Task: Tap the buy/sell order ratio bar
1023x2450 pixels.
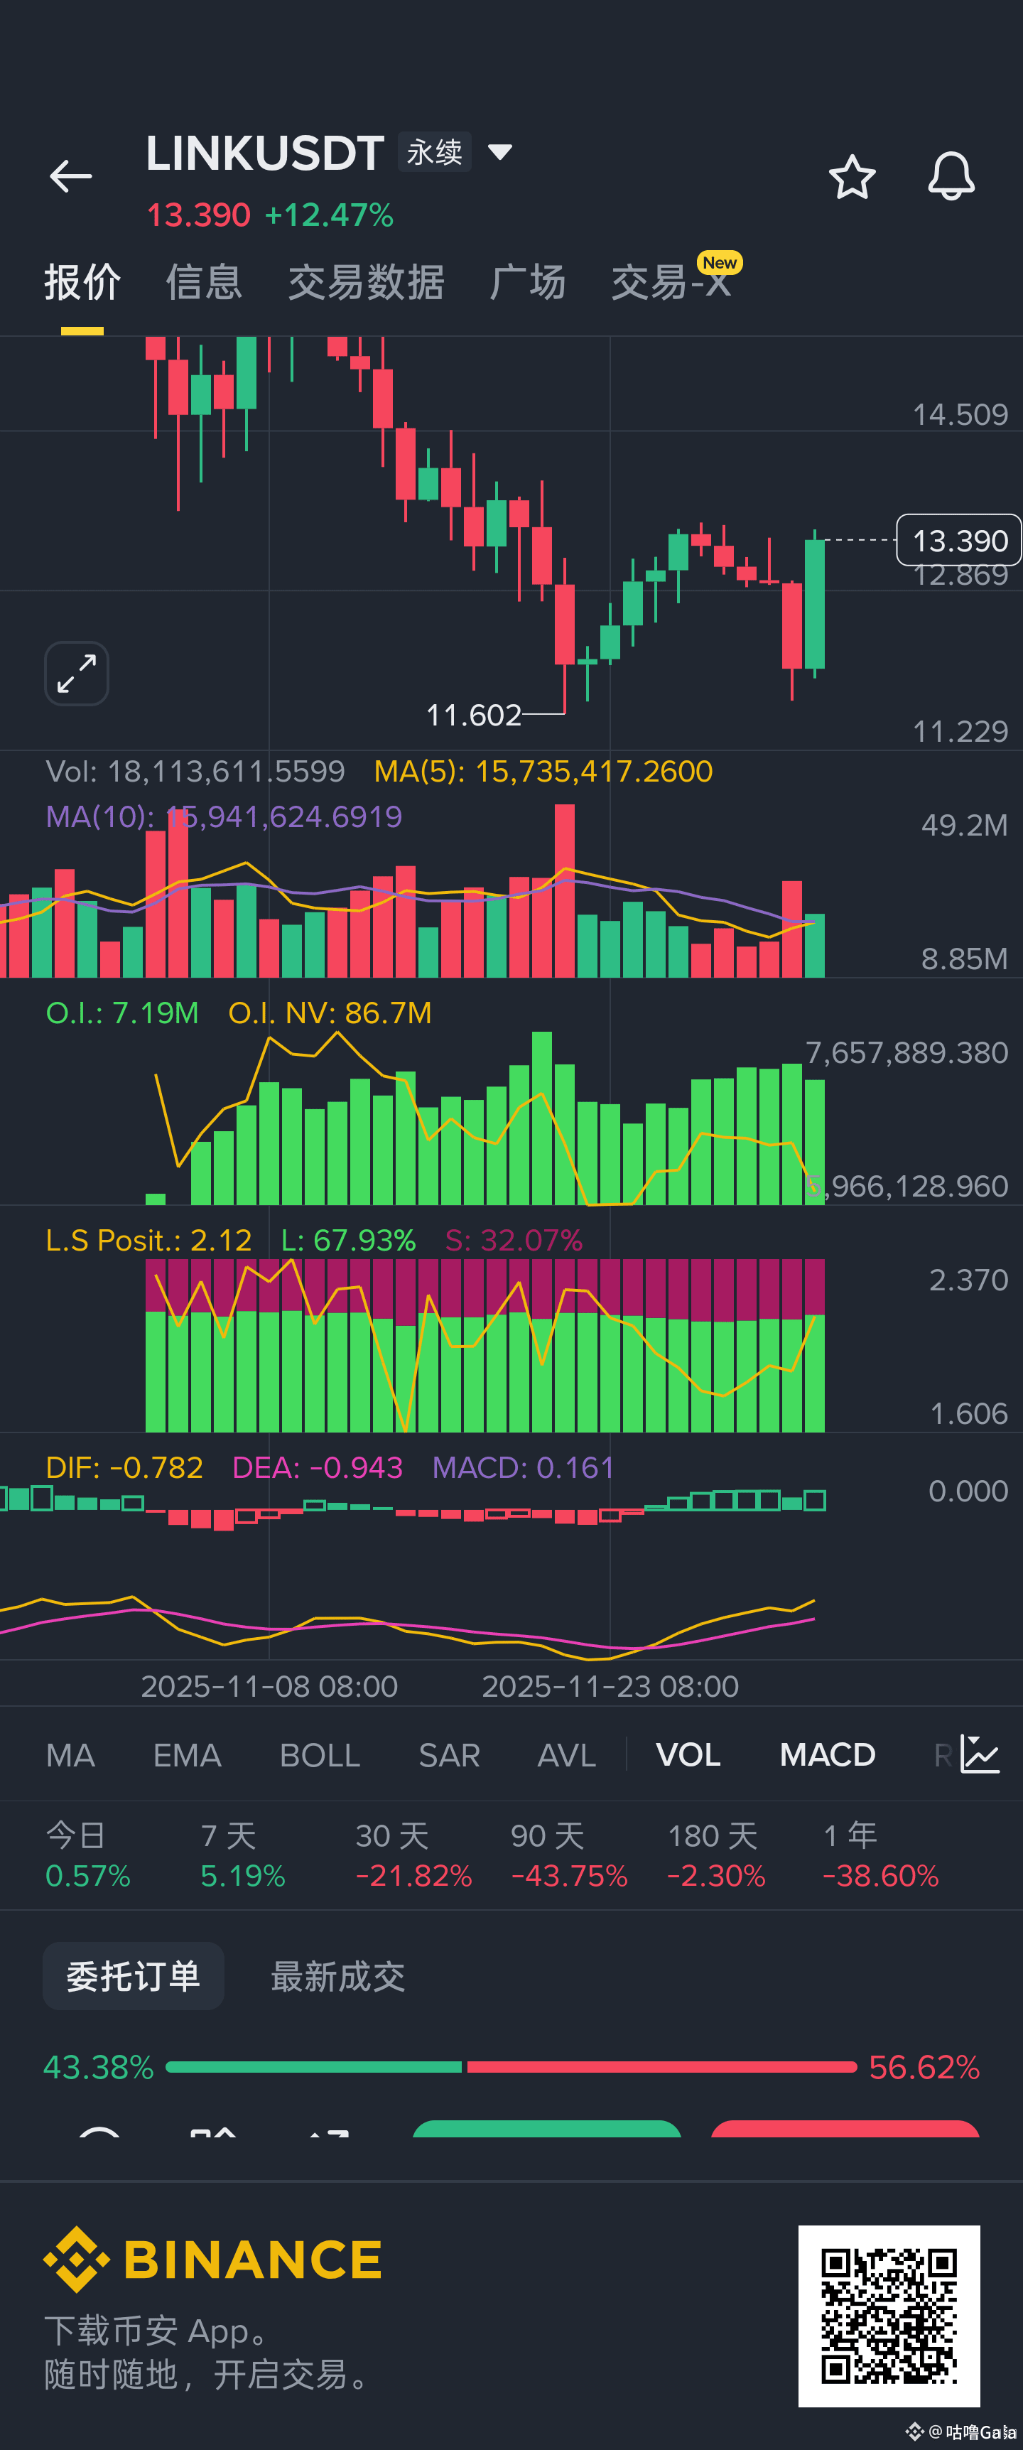Action: click(x=511, y=2067)
